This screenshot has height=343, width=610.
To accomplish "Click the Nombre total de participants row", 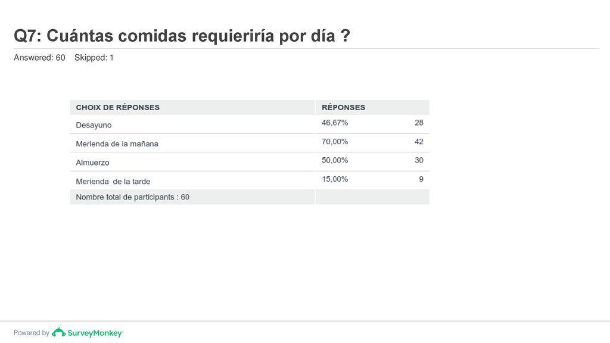I will tap(250, 197).
